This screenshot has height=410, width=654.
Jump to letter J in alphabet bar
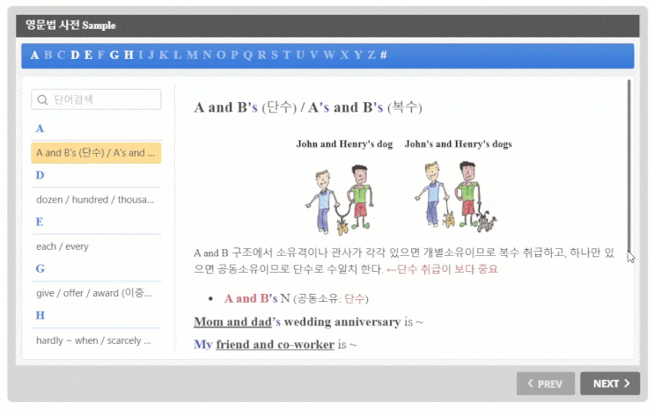[151, 55]
